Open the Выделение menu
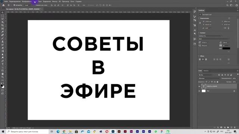Viewport: 239px width, 134px height. [x=47, y=1]
